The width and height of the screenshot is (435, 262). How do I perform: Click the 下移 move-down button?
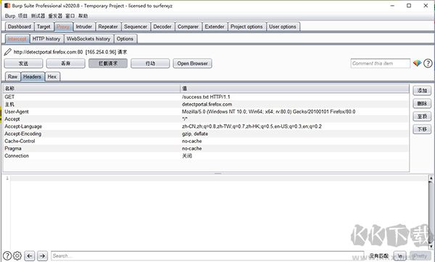[x=422, y=129]
